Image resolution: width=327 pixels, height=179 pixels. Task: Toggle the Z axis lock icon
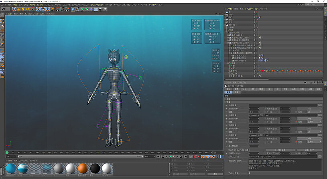point(47,8)
